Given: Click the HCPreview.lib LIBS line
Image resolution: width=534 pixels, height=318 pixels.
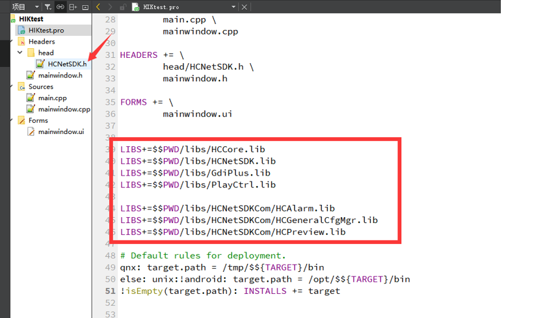Looking at the screenshot, I should click(x=233, y=232).
